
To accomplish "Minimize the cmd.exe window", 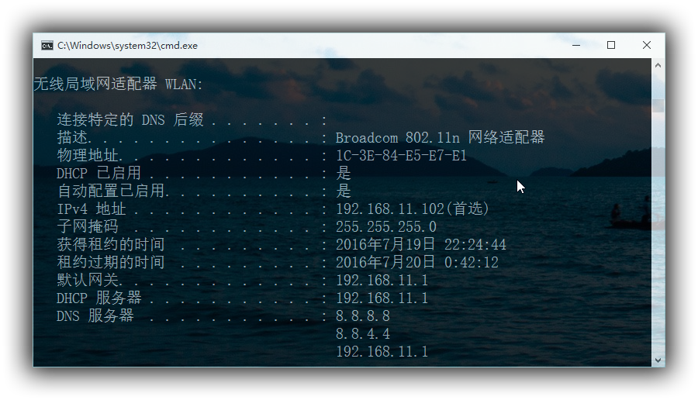I will point(576,46).
